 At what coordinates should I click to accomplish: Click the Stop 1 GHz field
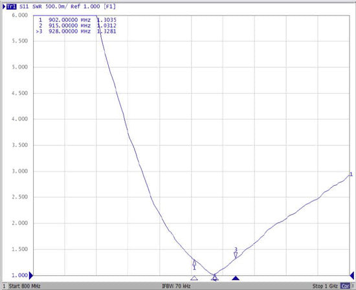(325, 286)
